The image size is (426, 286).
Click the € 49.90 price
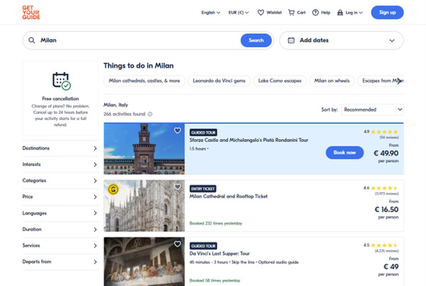(x=386, y=153)
